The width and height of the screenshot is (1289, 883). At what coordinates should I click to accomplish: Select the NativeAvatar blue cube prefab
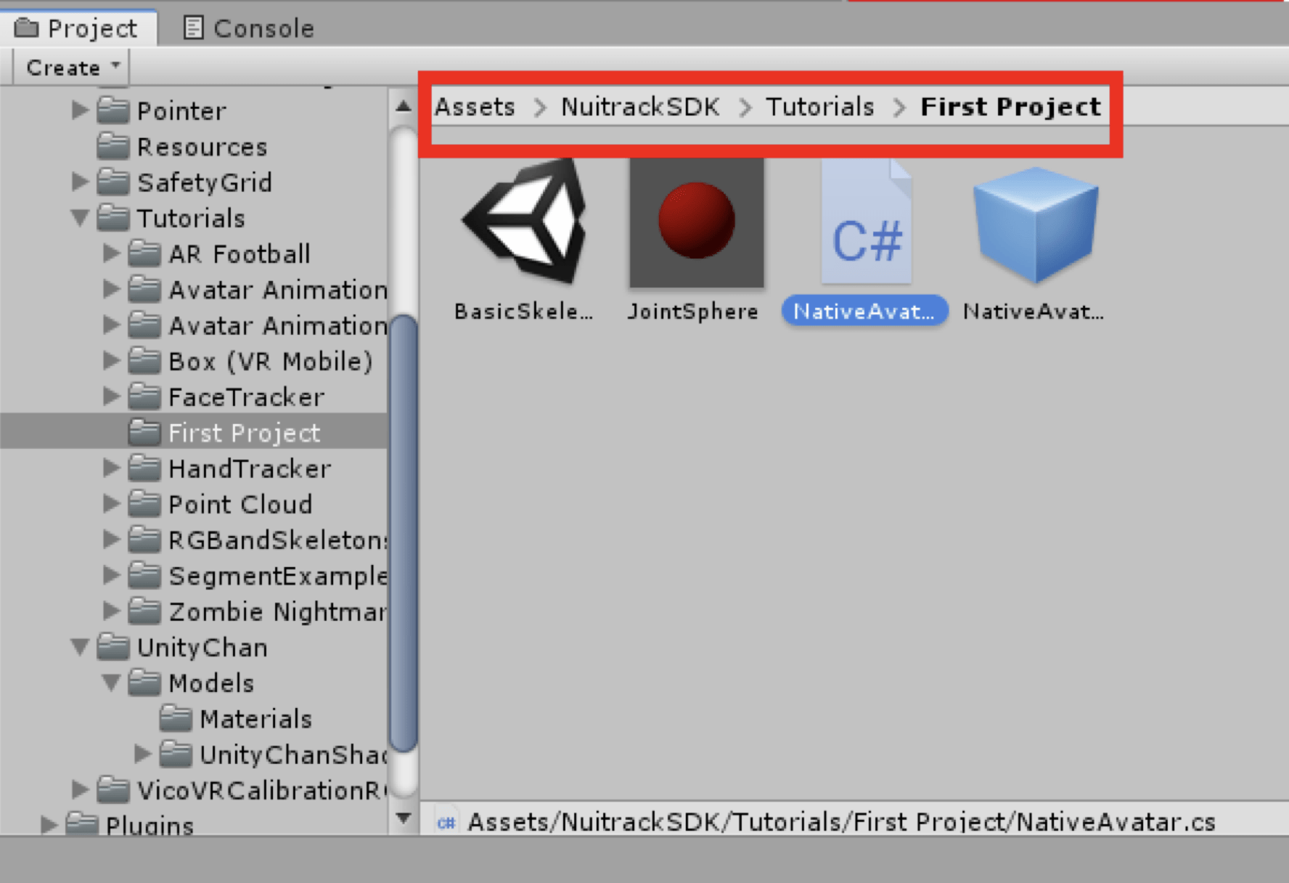click(1035, 224)
